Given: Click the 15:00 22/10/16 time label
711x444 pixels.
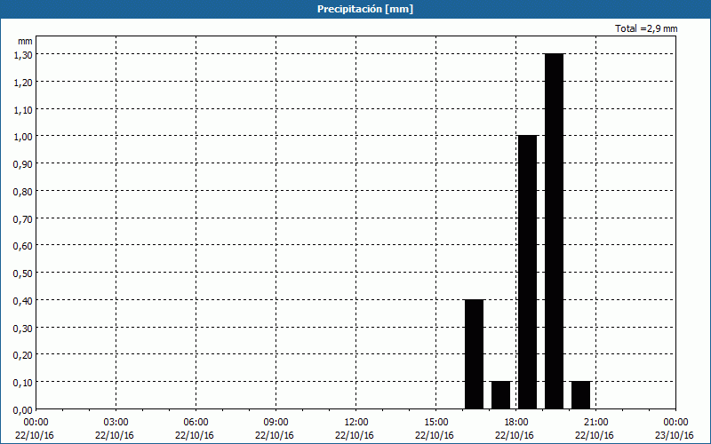Looking at the screenshot, I should [x=435, y=429].
